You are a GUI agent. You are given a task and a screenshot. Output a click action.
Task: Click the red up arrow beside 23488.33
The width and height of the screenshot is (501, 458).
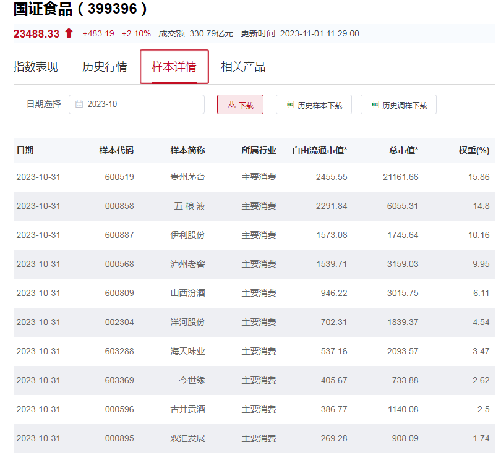pyautogui.click(x=69, y=33)
